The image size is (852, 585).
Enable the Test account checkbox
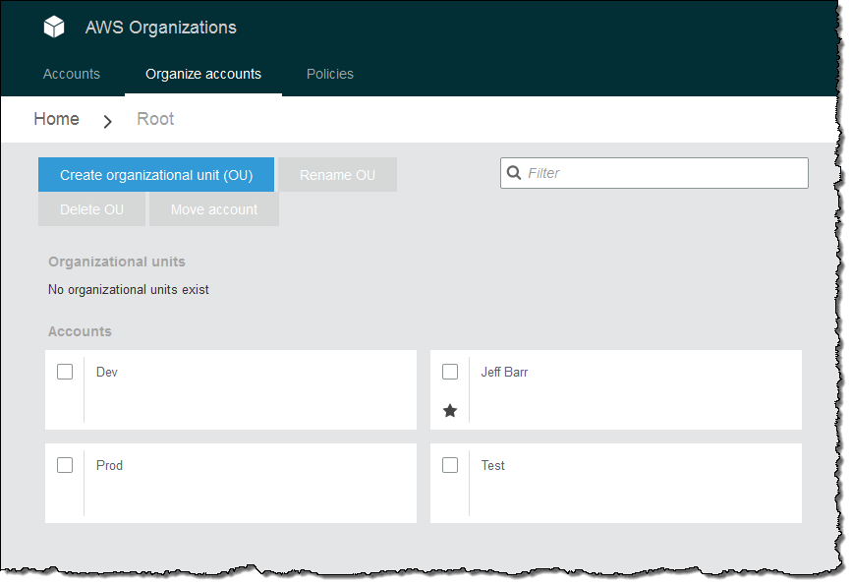[x=450, y=465]
